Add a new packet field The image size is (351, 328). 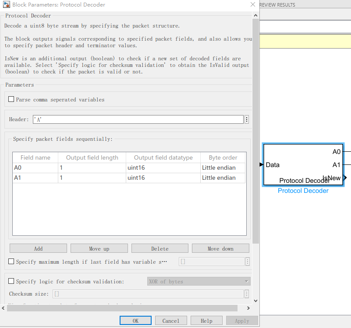click(x=38, y=248)
